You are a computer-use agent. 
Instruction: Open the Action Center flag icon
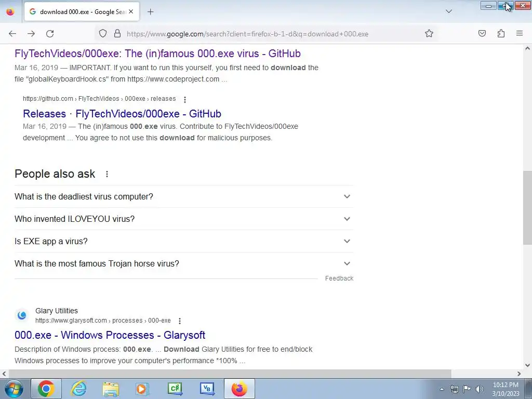pyautogui.click(x=467, y=389)
